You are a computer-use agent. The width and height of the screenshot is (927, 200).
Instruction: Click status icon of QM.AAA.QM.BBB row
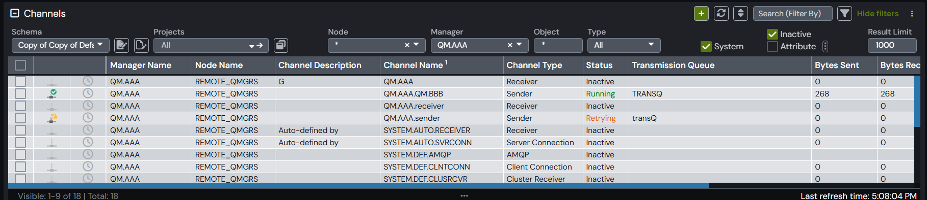[52, 93]
